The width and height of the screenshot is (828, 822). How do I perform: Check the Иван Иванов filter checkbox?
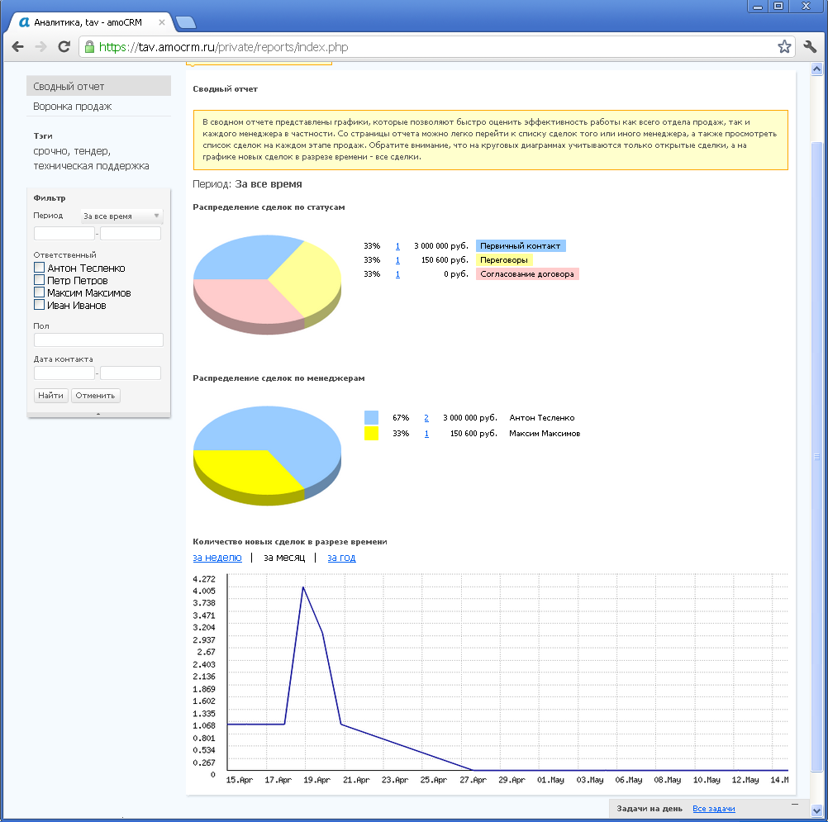pos(38,304)
